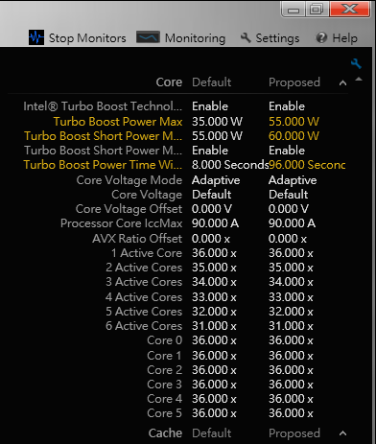
Task: Open the Settings menu item
Action: 277,38
